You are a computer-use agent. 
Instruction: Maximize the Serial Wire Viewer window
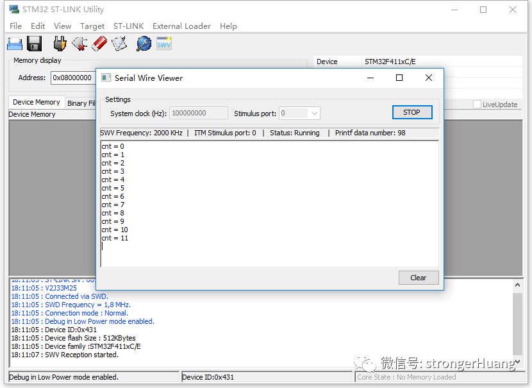point(399,78)
